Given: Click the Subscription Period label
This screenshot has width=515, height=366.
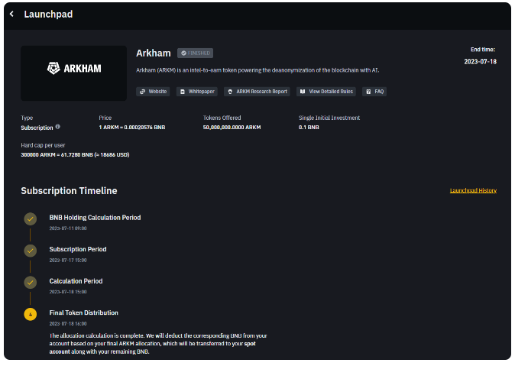Looking at the screenshot, I should click(x=78, y=249).
